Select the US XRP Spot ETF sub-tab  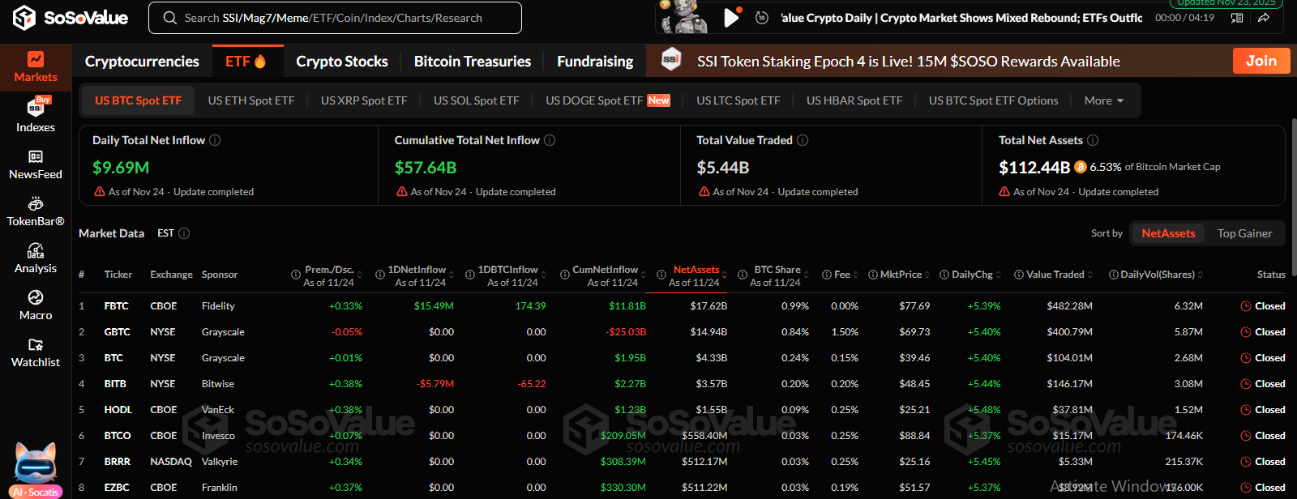coord(364,100)
